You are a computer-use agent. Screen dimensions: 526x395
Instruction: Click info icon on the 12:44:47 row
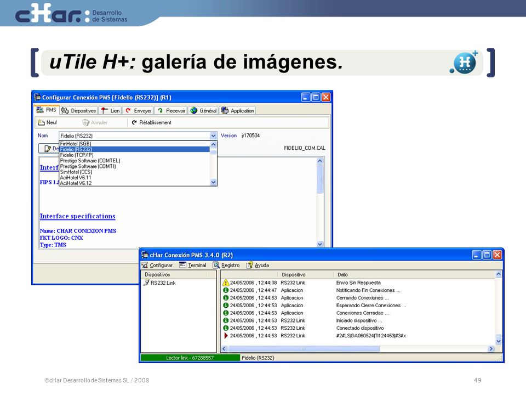click(x=226, y=290)
